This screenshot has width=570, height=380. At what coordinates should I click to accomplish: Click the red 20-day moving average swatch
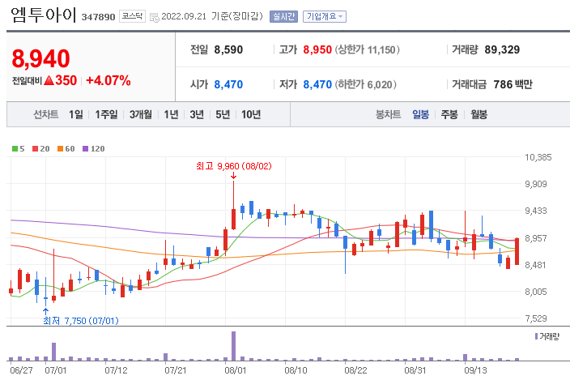[x=36, y=149]
